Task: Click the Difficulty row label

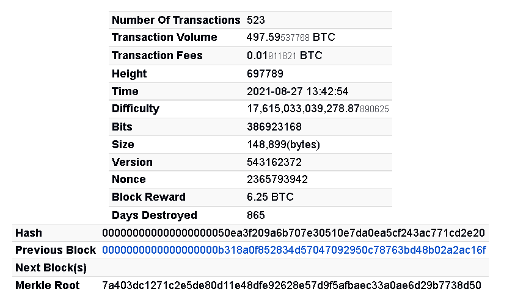Action: [x=136, y=109]
